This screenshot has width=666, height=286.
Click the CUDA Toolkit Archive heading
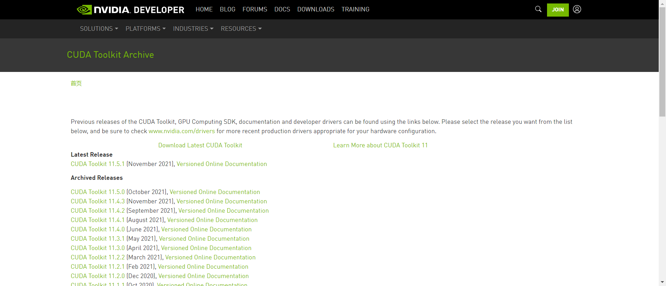(110, 55)
